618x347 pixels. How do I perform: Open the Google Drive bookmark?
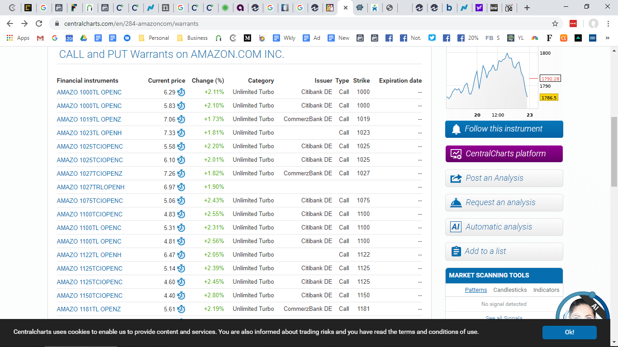pos(84,38)
